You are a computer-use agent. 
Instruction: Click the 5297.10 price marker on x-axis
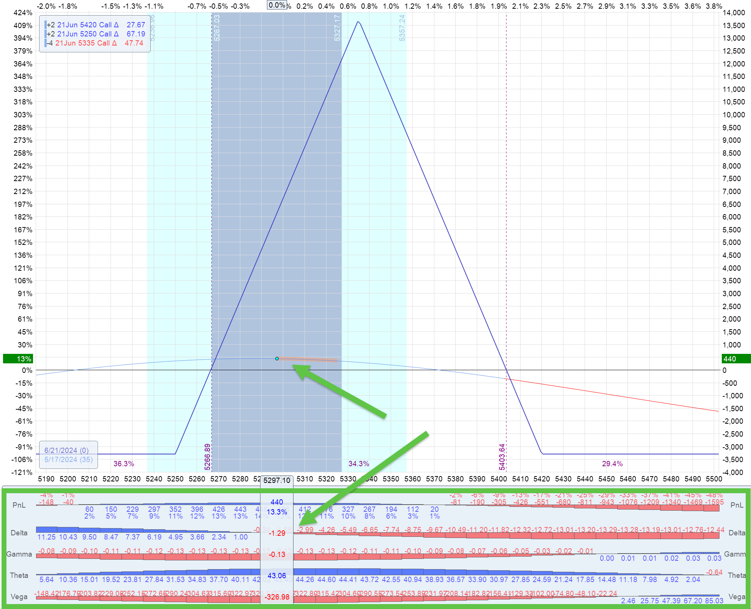[x=277, y=480]
